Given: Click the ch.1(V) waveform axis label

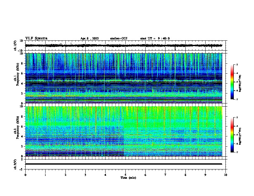Looking at the screenshot, I should tap(15, 45).
